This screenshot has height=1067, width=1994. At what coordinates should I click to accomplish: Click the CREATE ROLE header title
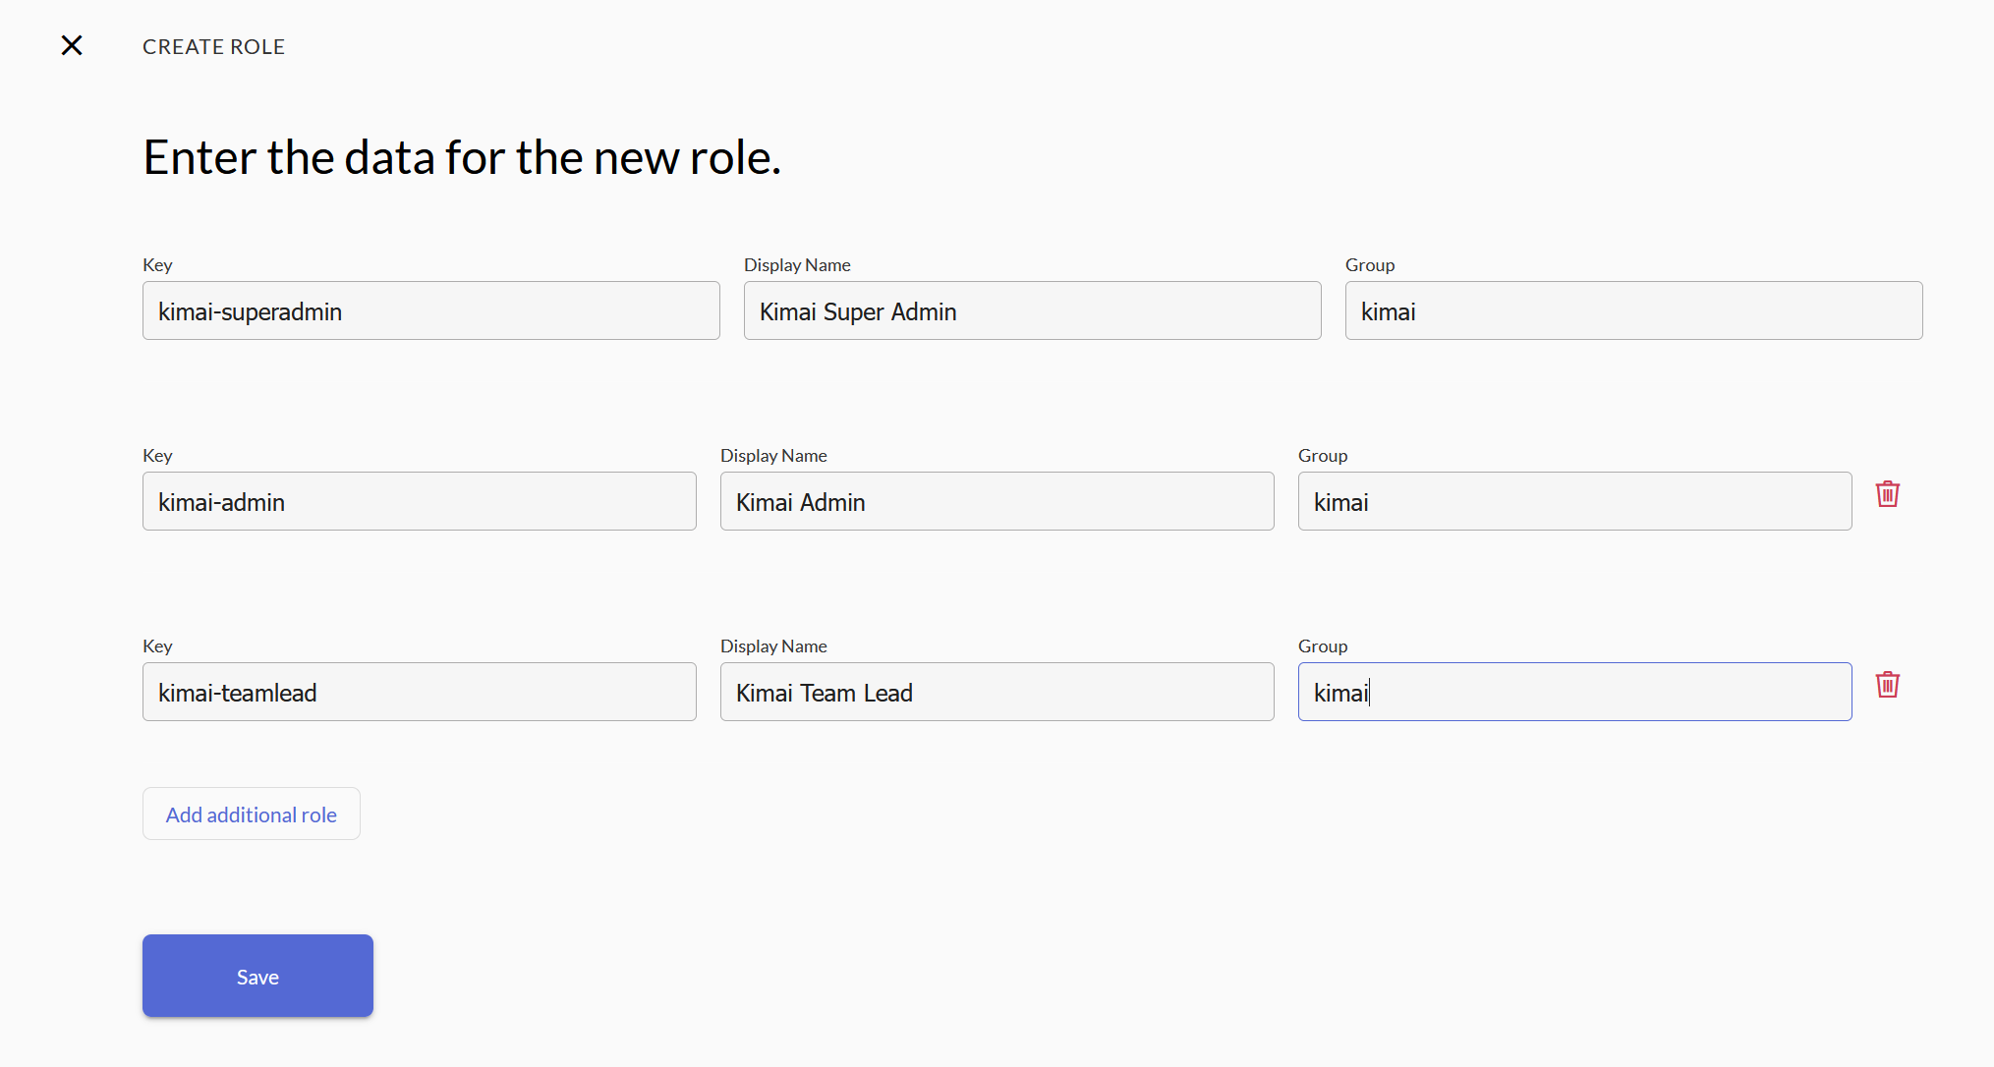pos(213,47)
